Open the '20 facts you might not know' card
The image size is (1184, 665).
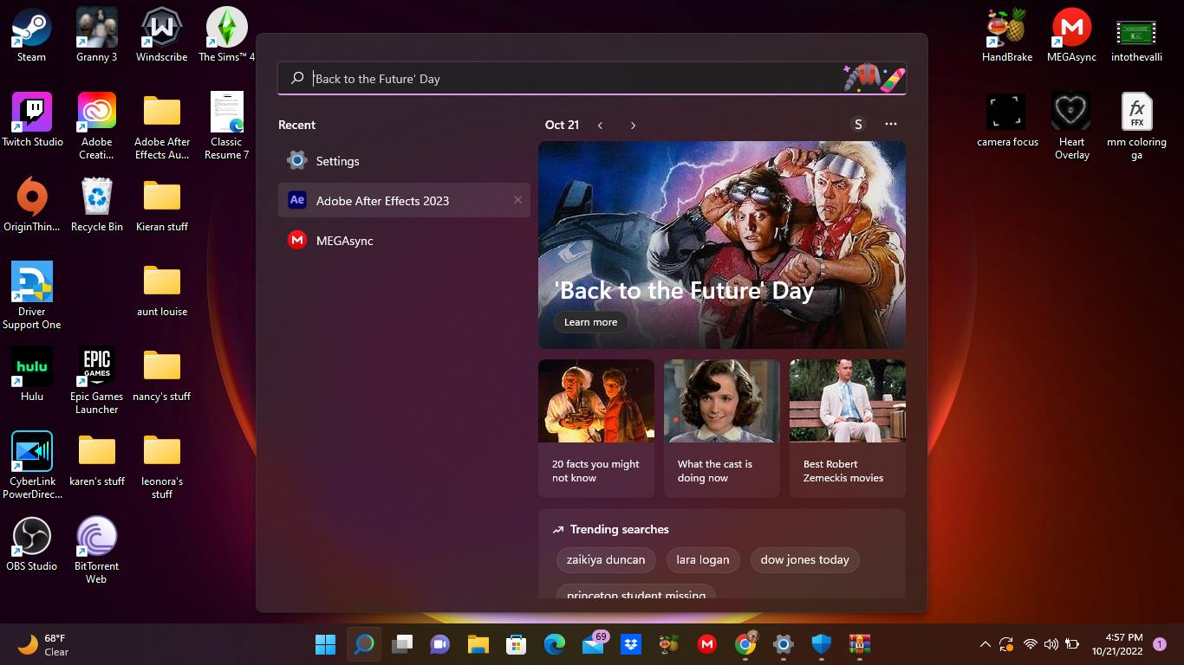coord(596,428)
